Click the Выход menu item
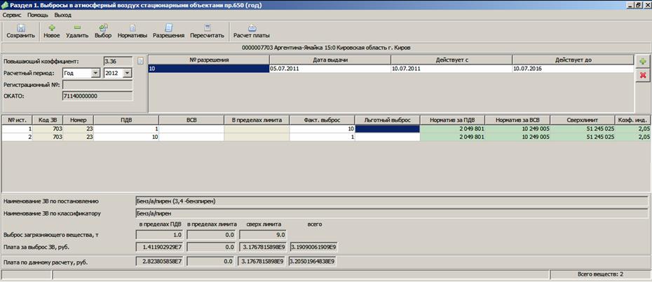The width and height of the screenshot is (652, 282). click(63, 14)
